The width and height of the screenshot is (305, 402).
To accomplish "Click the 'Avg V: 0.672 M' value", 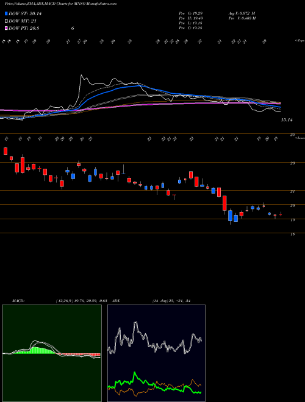I will coord(242,13).
